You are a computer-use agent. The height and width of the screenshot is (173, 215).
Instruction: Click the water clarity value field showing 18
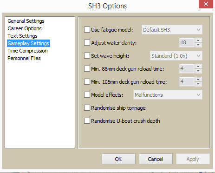pos(187,42)
